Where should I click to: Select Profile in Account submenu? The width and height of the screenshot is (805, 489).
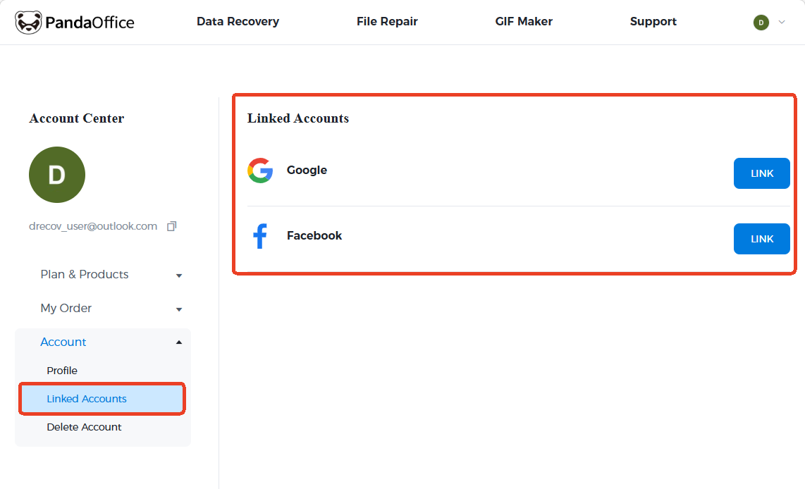62,371
